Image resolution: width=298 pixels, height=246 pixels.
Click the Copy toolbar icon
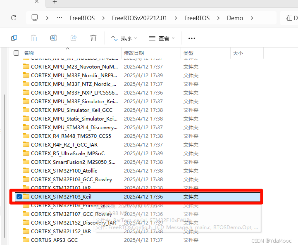pyautogui.click(x=14, y=38)
